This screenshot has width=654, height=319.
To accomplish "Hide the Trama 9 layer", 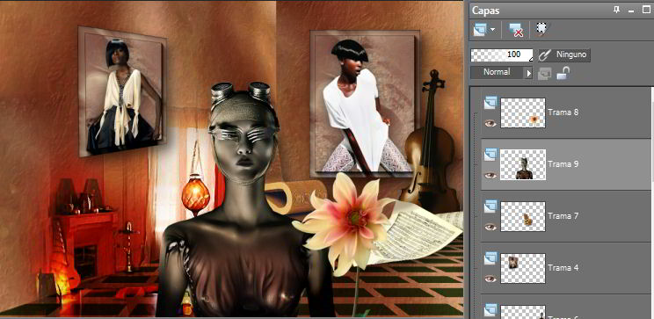I will pos(490,175).
